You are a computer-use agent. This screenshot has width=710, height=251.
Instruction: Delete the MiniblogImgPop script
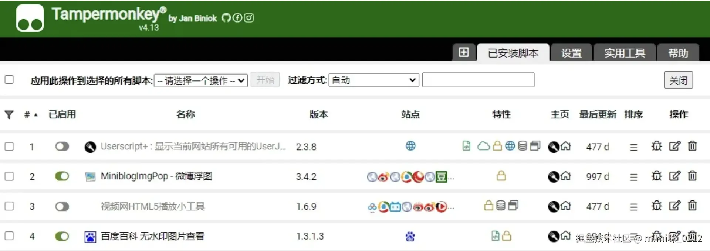(692, 176)
